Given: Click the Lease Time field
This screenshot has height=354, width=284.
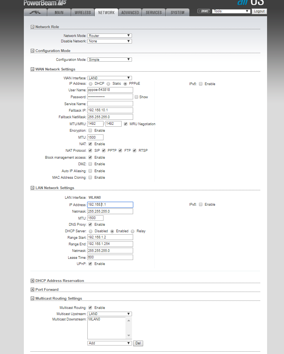Looking at the screenshot, I should [110, 257].
